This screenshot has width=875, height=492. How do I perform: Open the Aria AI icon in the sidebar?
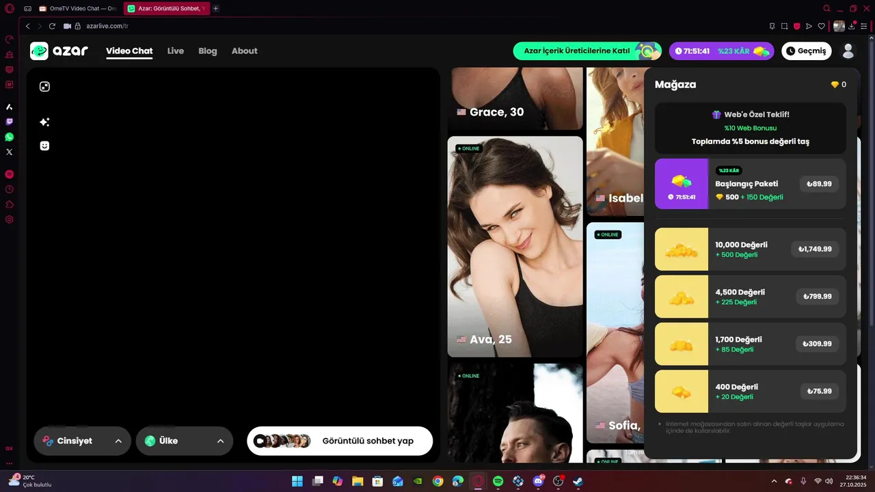pyautogui.click(x=9, y=107)
